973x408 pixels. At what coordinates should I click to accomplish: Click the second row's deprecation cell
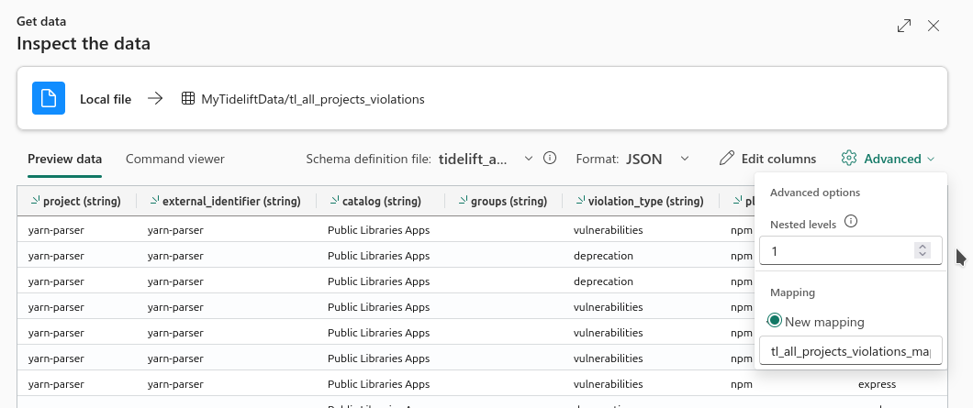coord(603,256)
